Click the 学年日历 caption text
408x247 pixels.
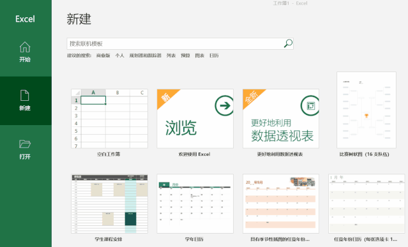pyautogui.click(x=194, y=239)
